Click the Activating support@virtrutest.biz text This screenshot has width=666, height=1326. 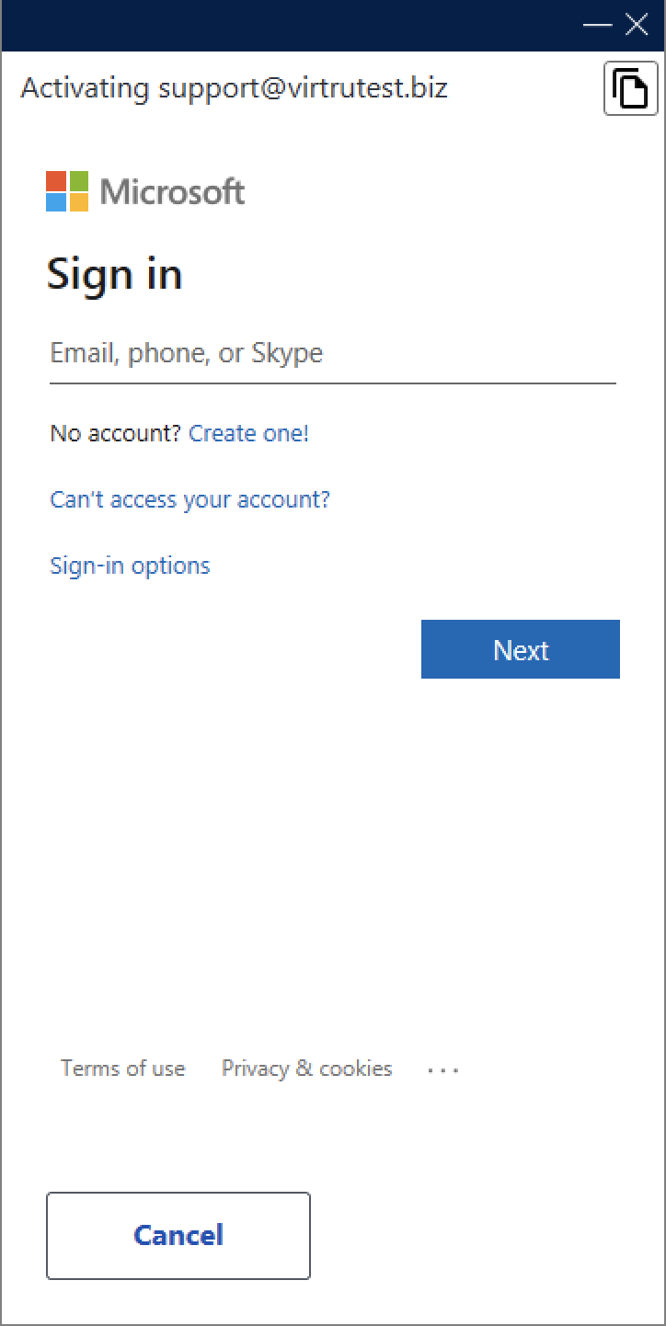pyautogui.click(x=234, y=88)
